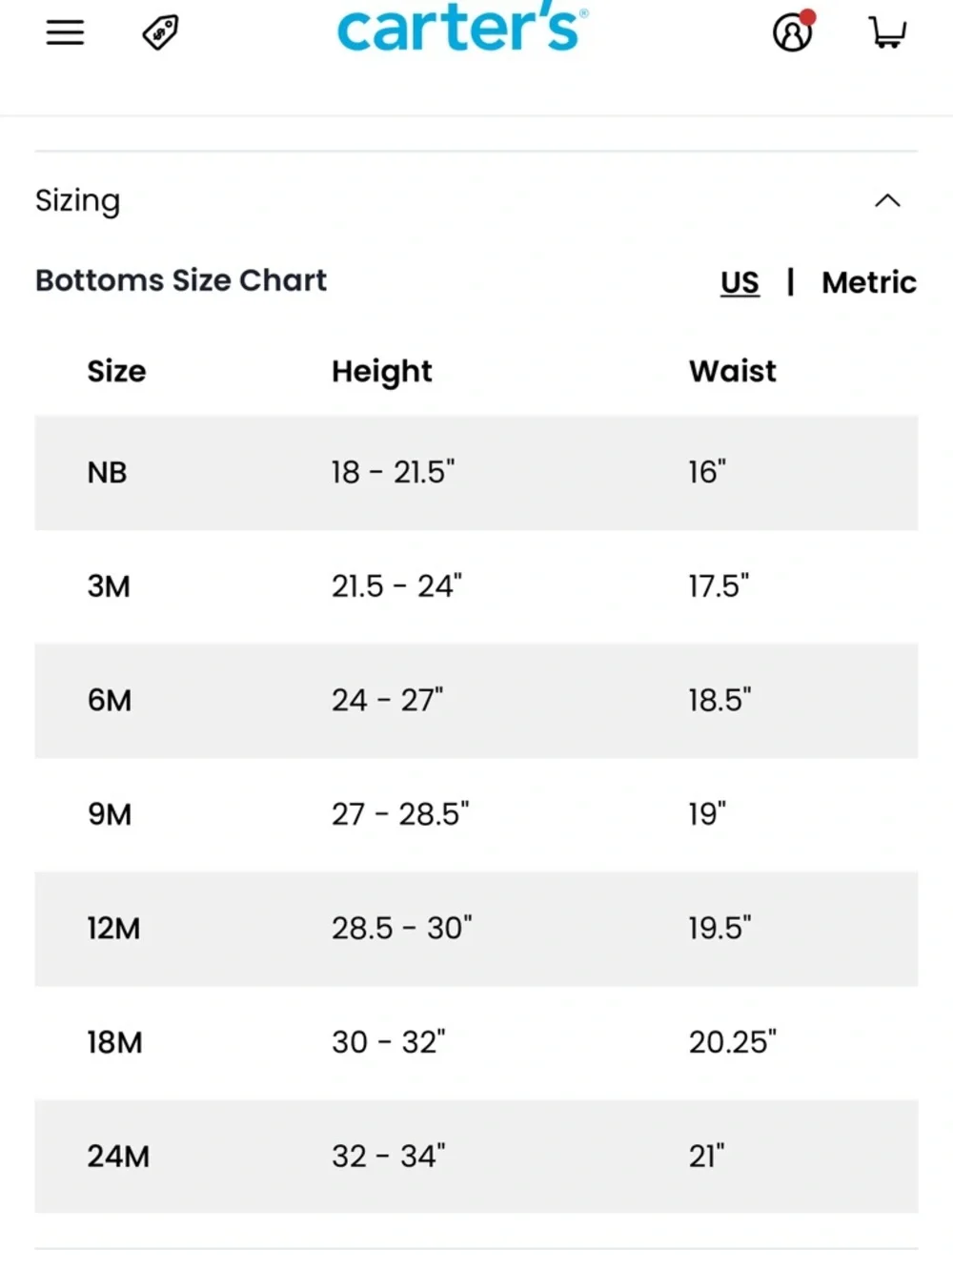The image size is (953, 1271).
Task: Select the 6M size row
Action: 476,701
